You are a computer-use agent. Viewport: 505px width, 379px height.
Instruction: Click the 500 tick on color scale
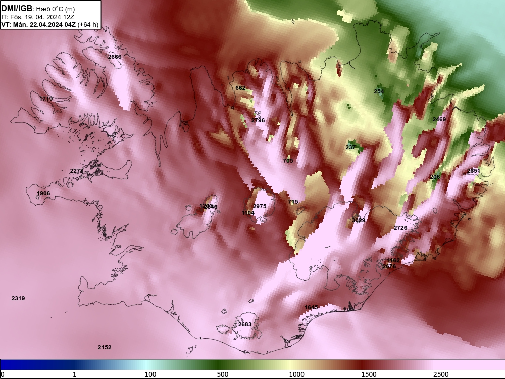[223, 374]
